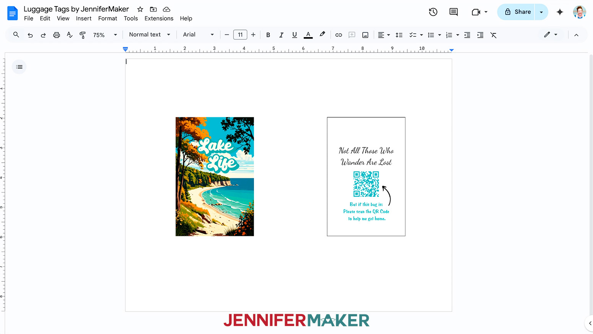Toggle italic formatting
This screenshot has height=334, width=593.
[281, 35]
